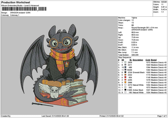
Task: Select the Color changes value '12'
Action: [x=132, y=20]
